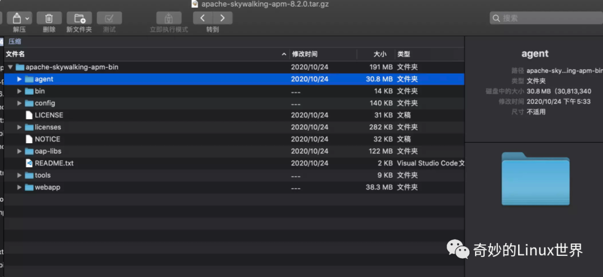
Task: Select the tools folder name
Action: tap(42, 176)
